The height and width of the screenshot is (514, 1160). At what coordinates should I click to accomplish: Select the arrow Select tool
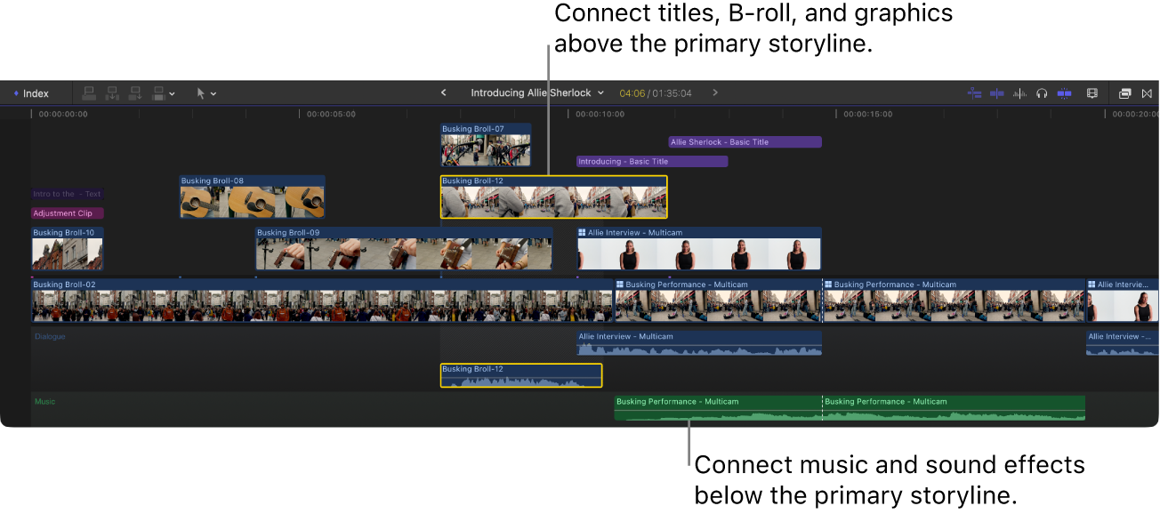click(x=200, y=93)
